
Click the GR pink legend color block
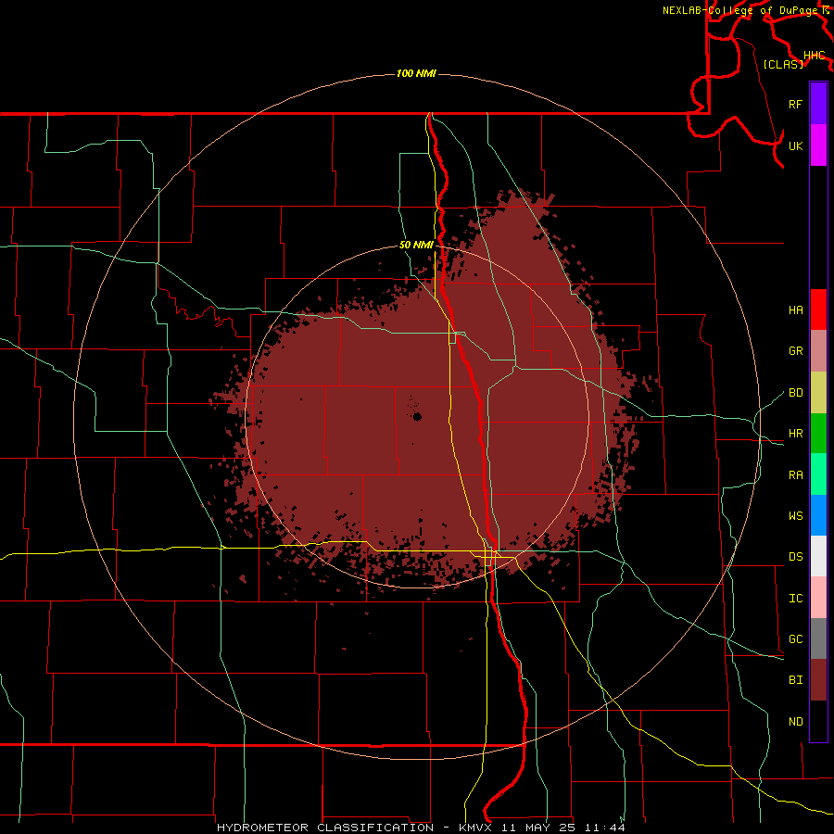coord(818,351)
